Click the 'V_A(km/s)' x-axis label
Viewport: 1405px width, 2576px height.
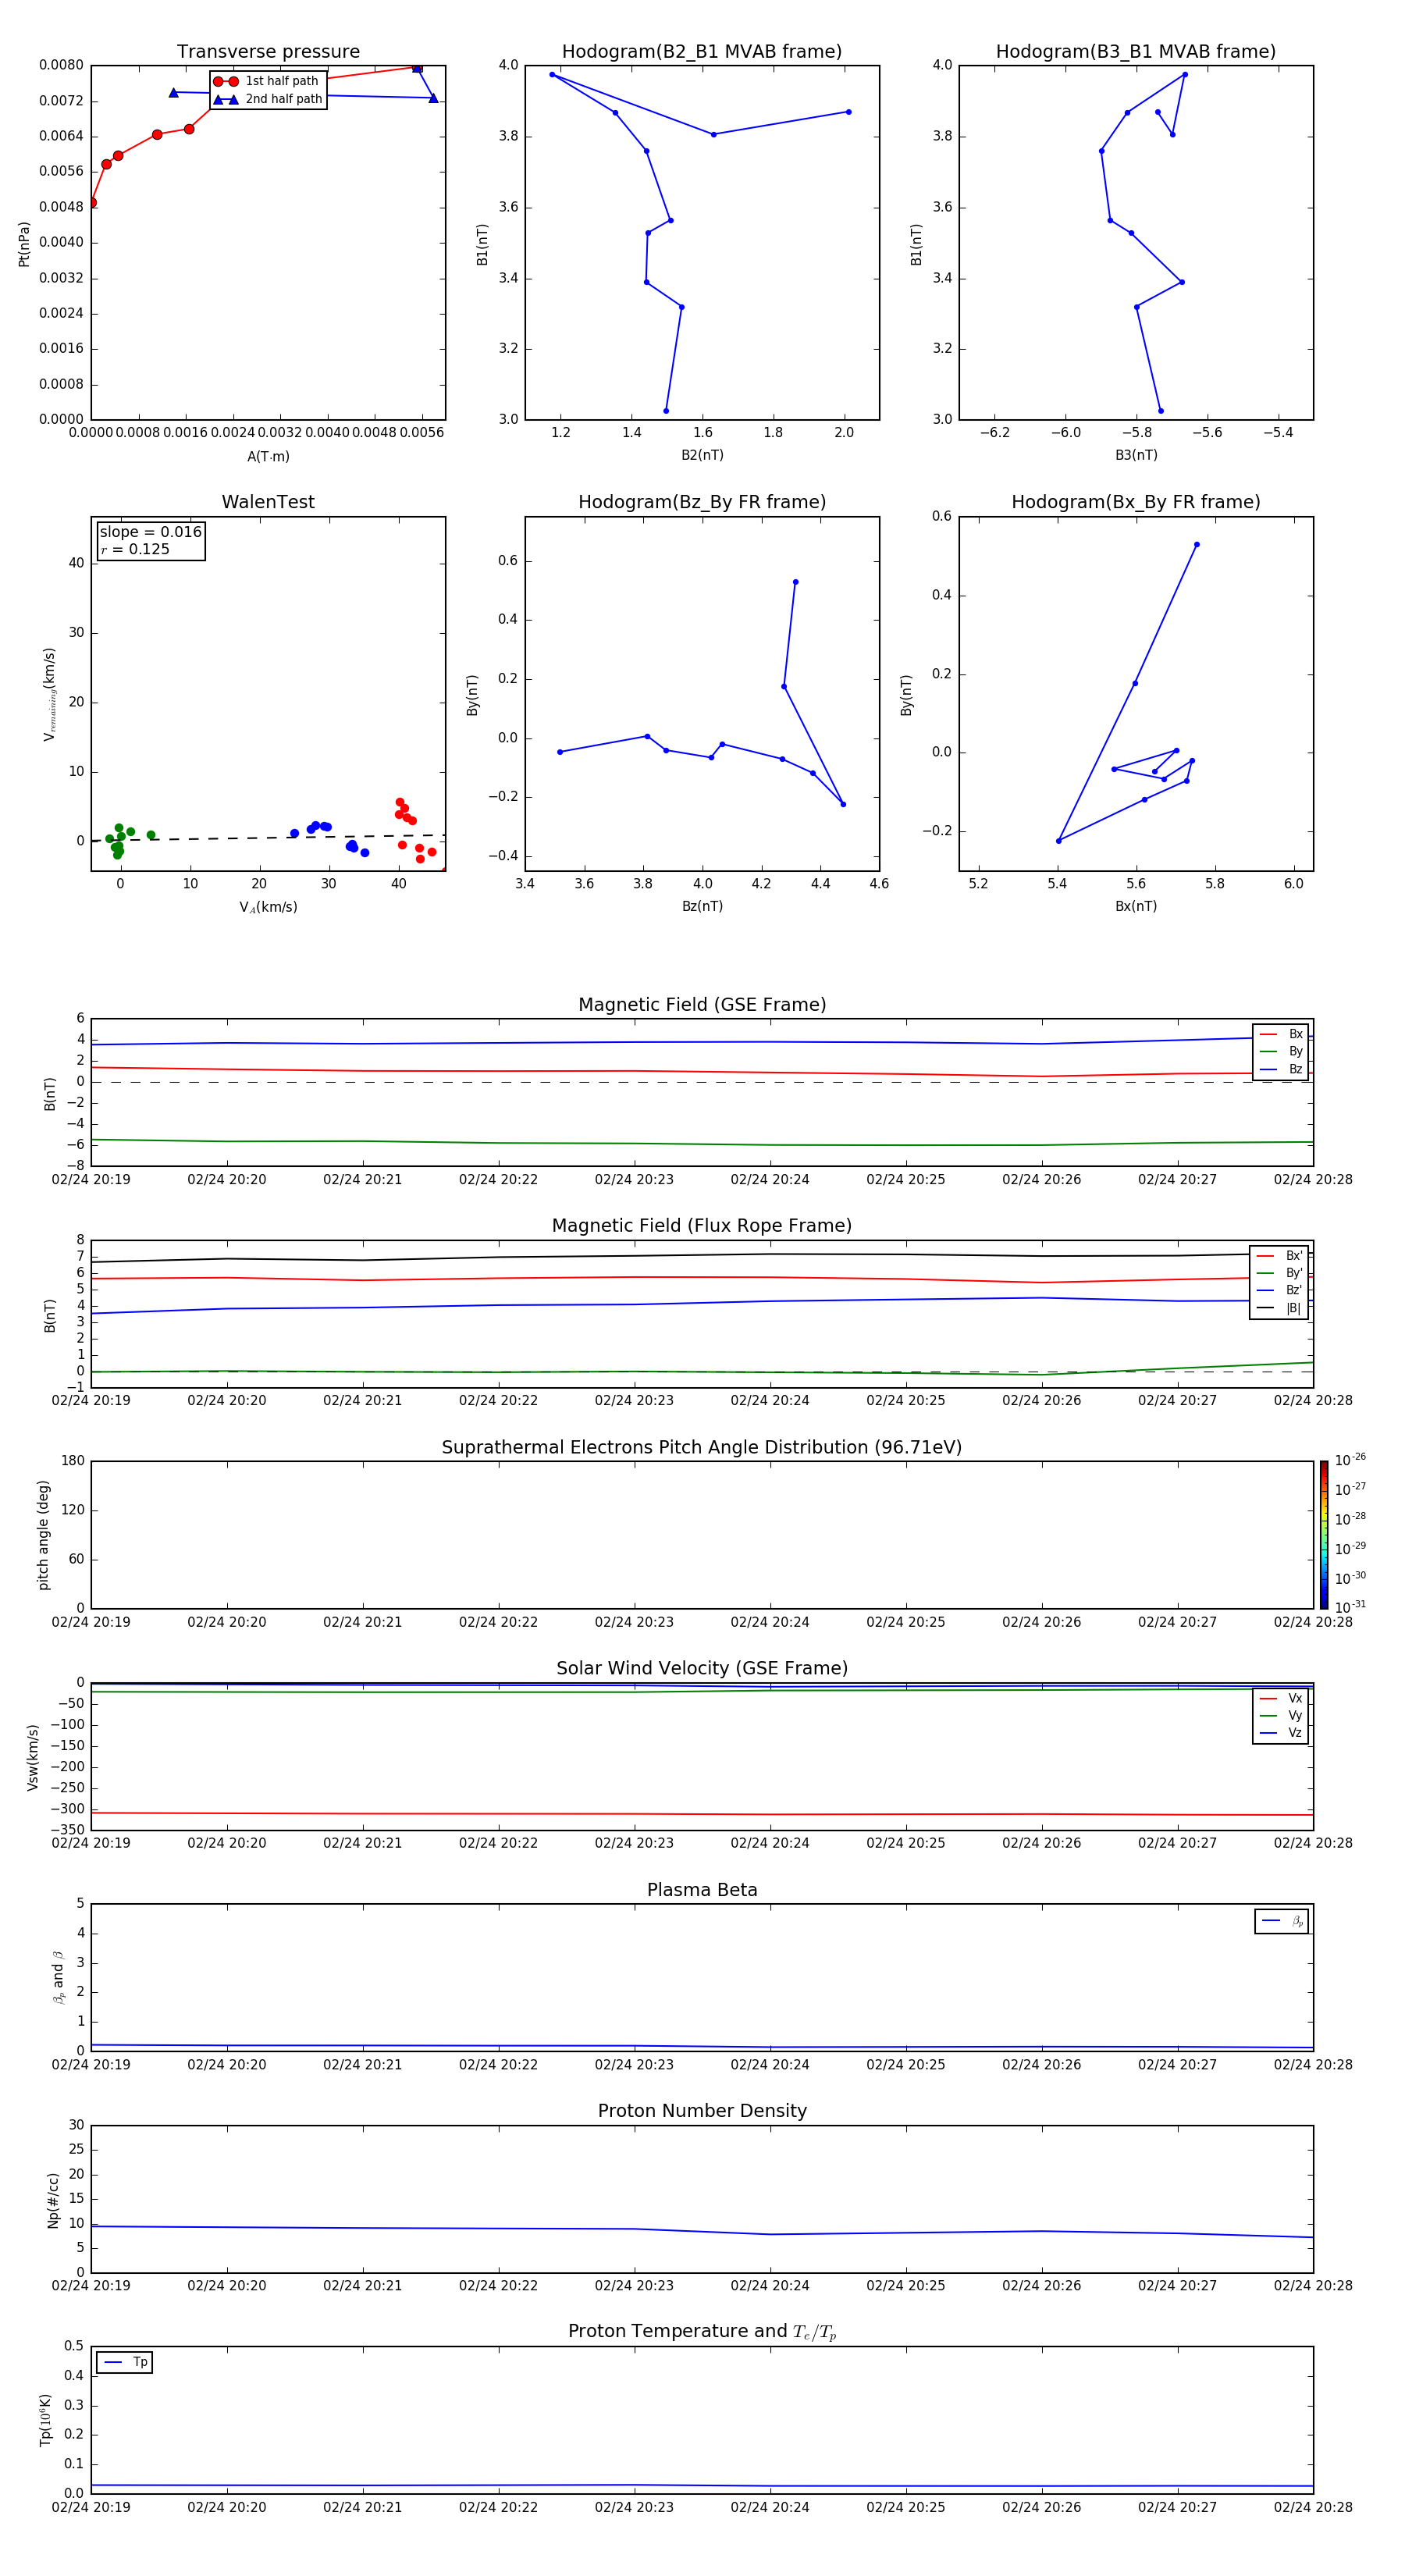tap(268, 908)
